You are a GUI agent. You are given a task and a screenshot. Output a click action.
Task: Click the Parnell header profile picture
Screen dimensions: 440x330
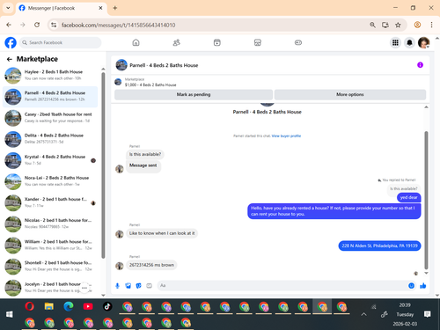[121, 65]
